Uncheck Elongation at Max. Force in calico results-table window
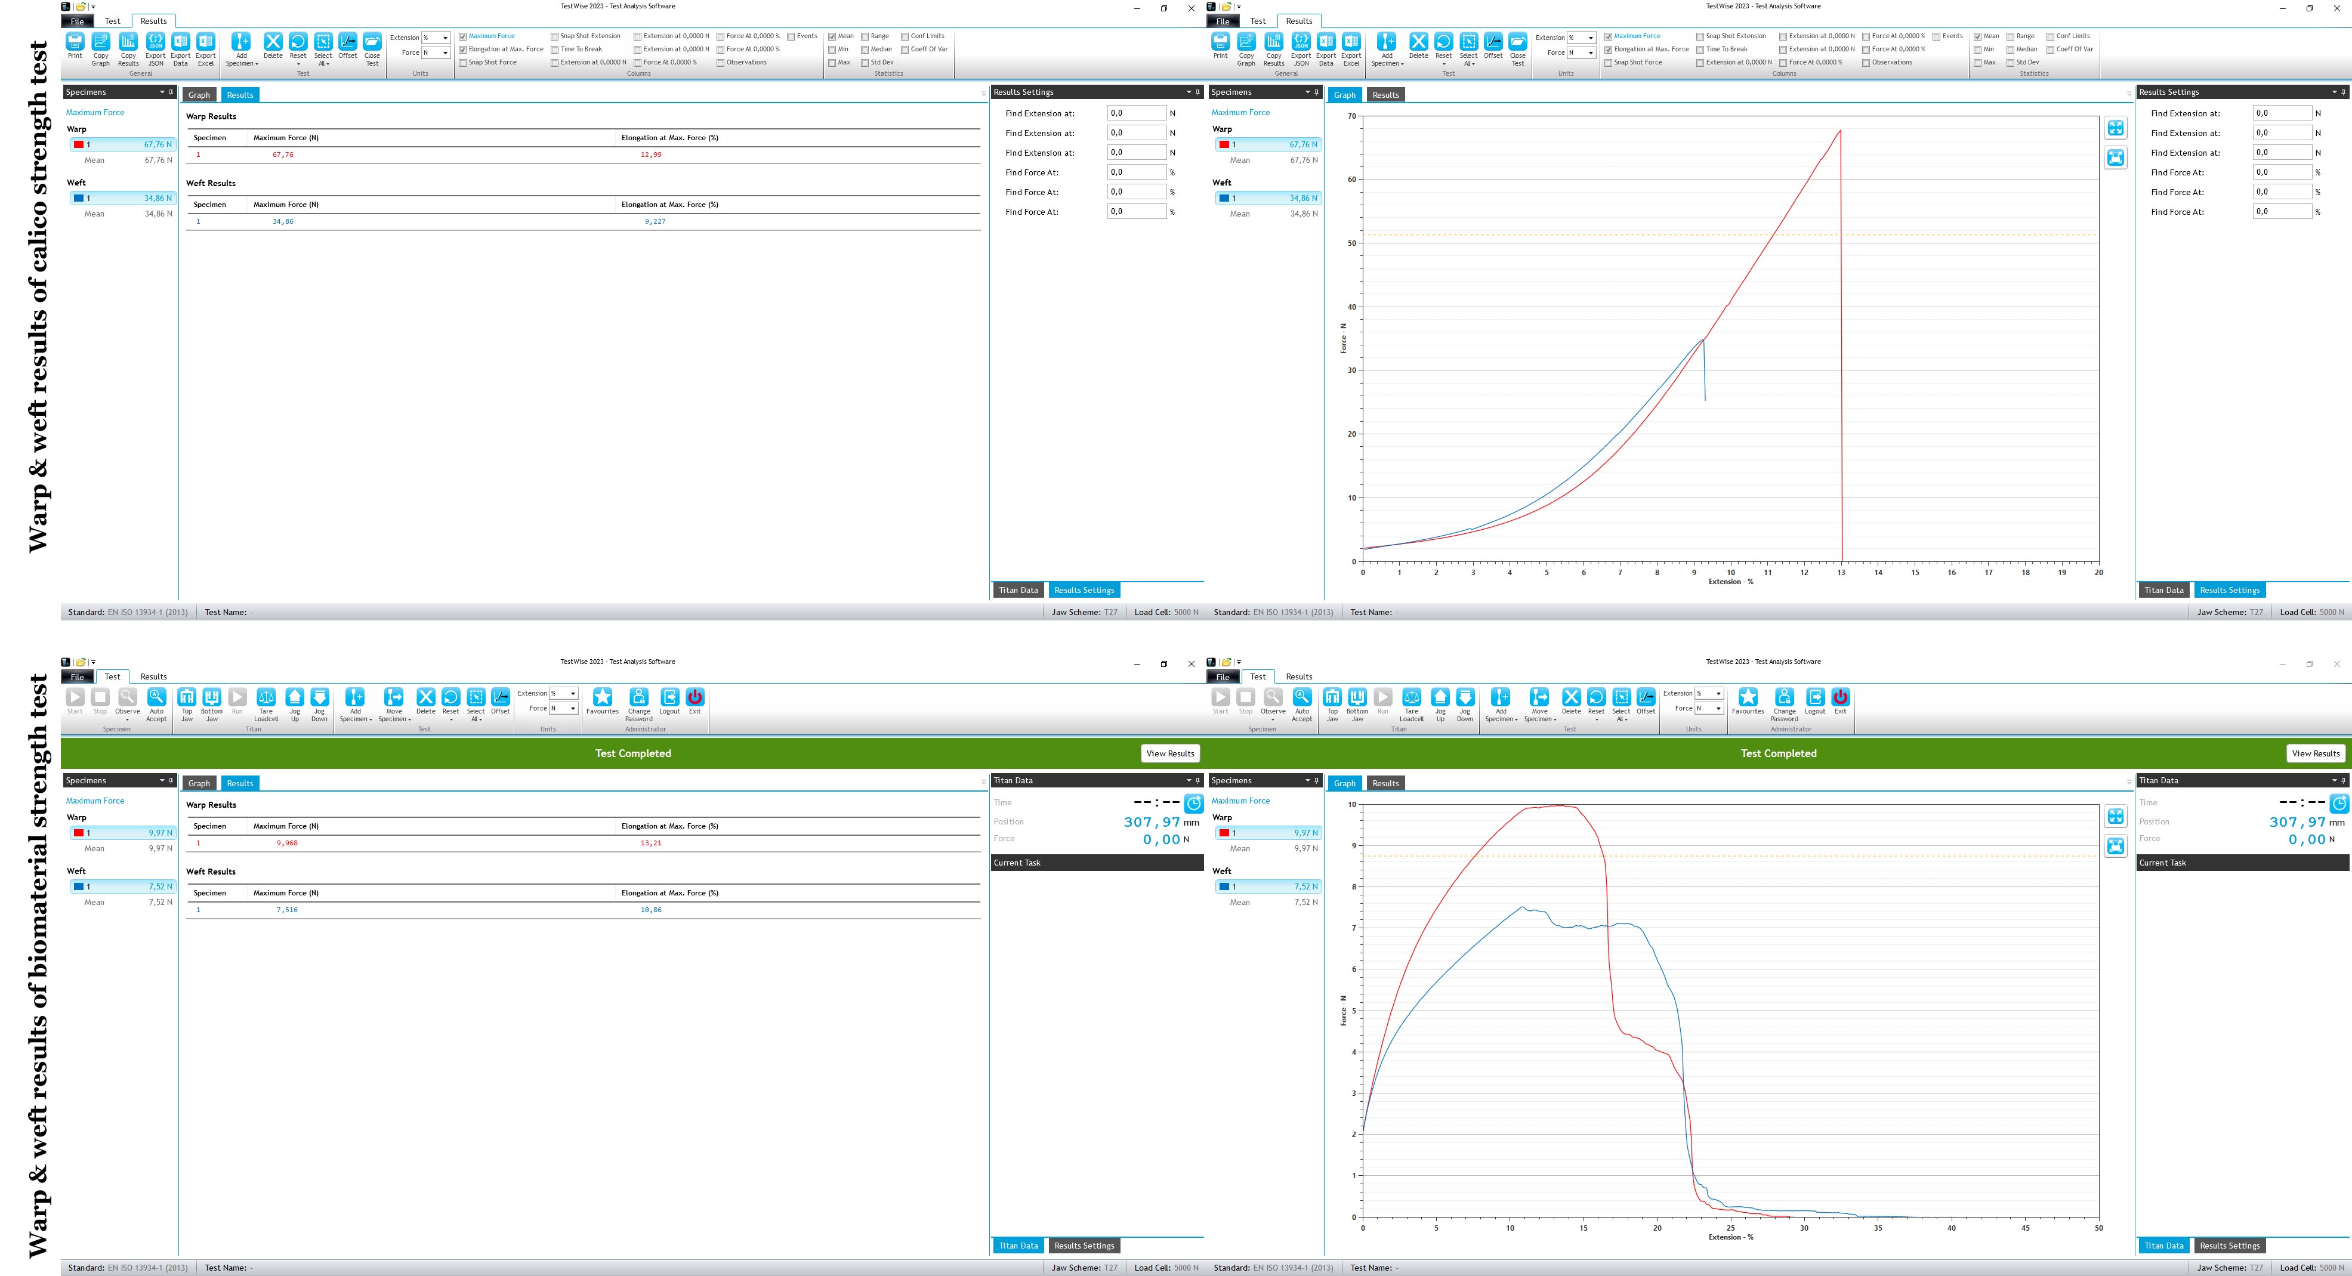The width and height of the screenshot is (2352, 1276). pos(463,50)
